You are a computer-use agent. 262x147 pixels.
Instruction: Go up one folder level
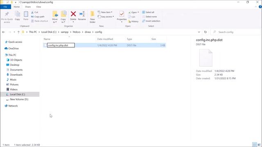[x=18, y=32]
